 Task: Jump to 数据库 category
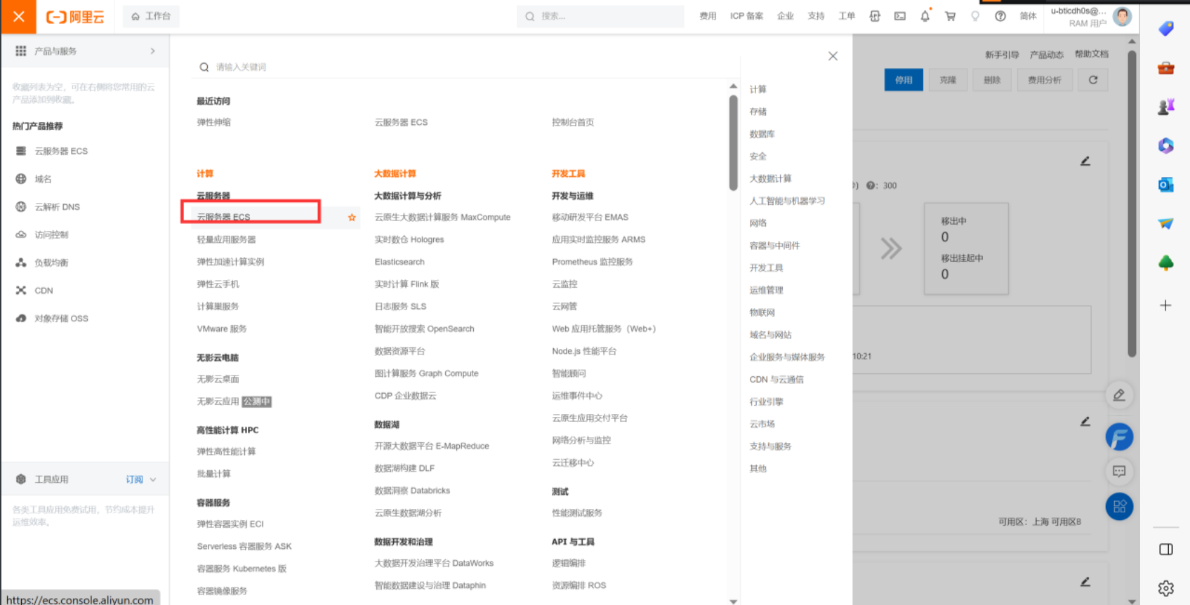pyautogui.click(x=762, y=134)
